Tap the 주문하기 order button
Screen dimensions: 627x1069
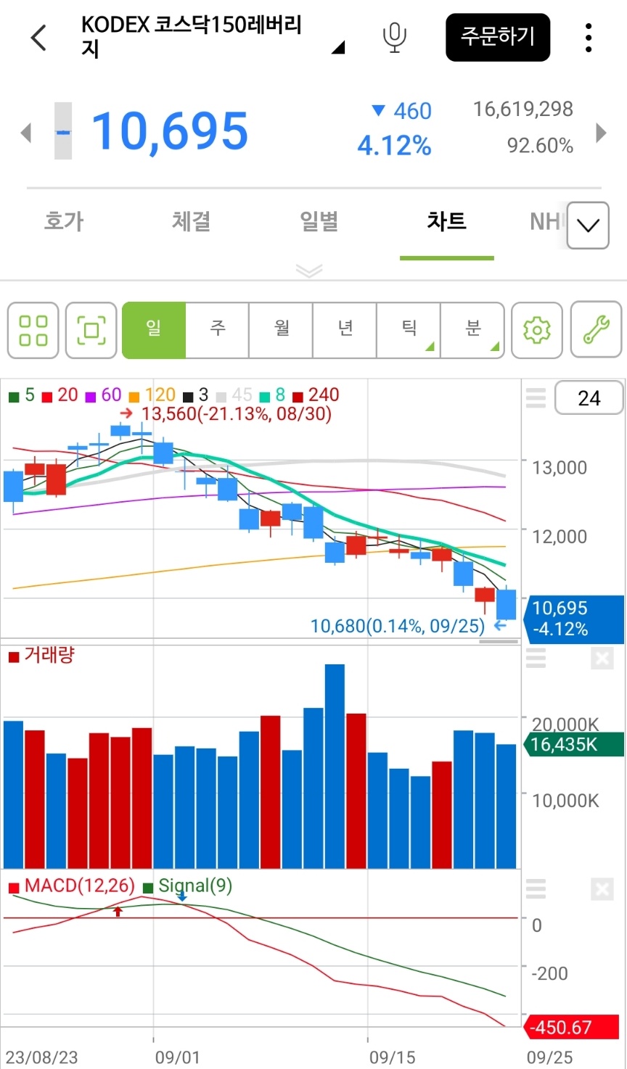point(498,36)
